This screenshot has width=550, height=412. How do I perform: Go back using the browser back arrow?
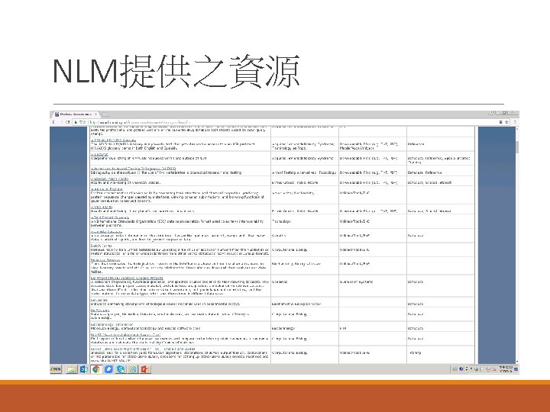pos(53,122)
